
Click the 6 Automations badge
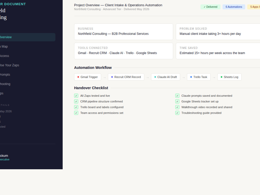(x=234, y=7)
